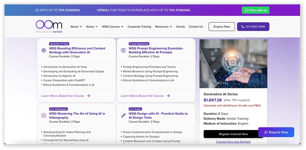Go to Corporate Training page
Image resolution: width=306 pixels, height=150 pixels.
[139, 27]
